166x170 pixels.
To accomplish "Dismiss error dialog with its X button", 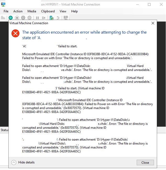I will point(153,23).
